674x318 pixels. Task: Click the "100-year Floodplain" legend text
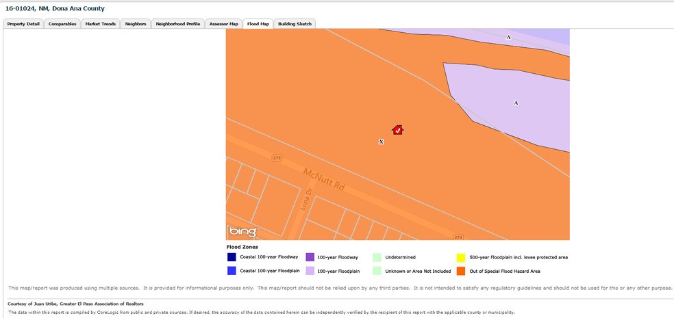coord(339,271)
